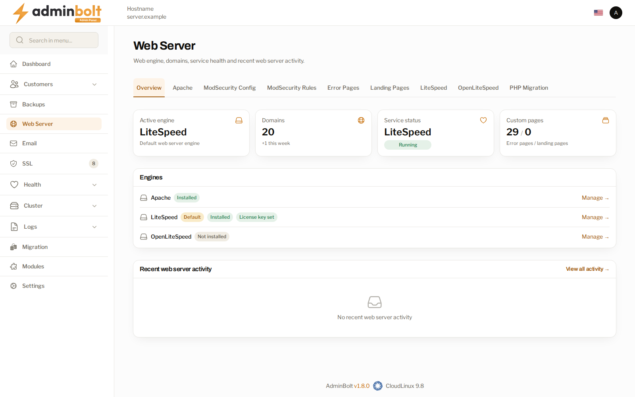This screenshot has height=397, width=635.
Task: Click the LiteSpeed engine row icon
Action: [x=144, y=217]
